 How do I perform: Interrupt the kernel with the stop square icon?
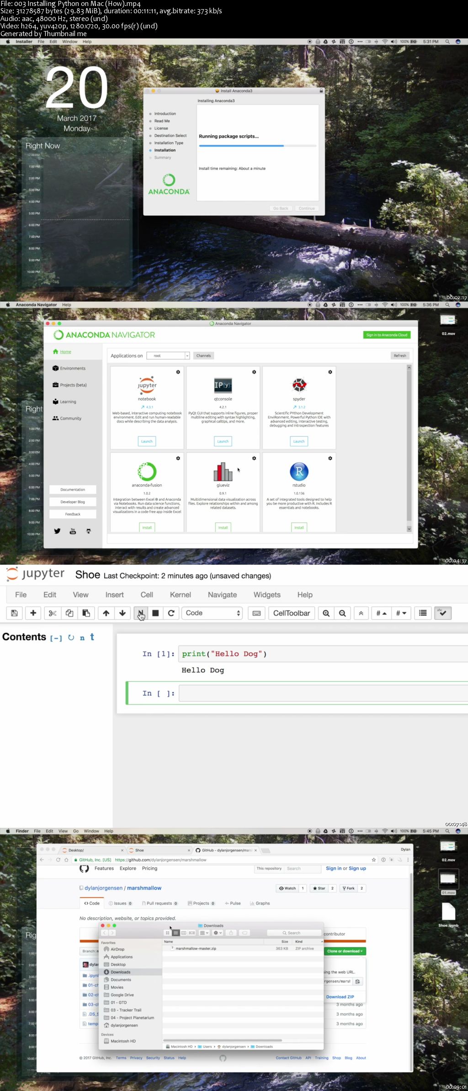pos(155,613)
